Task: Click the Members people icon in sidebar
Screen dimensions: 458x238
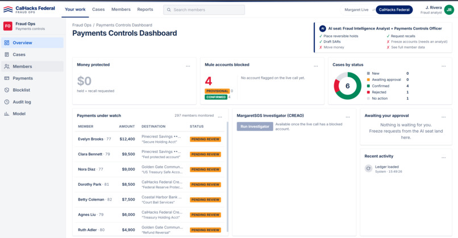Action: pyautogui.click(x=7, y=66)
